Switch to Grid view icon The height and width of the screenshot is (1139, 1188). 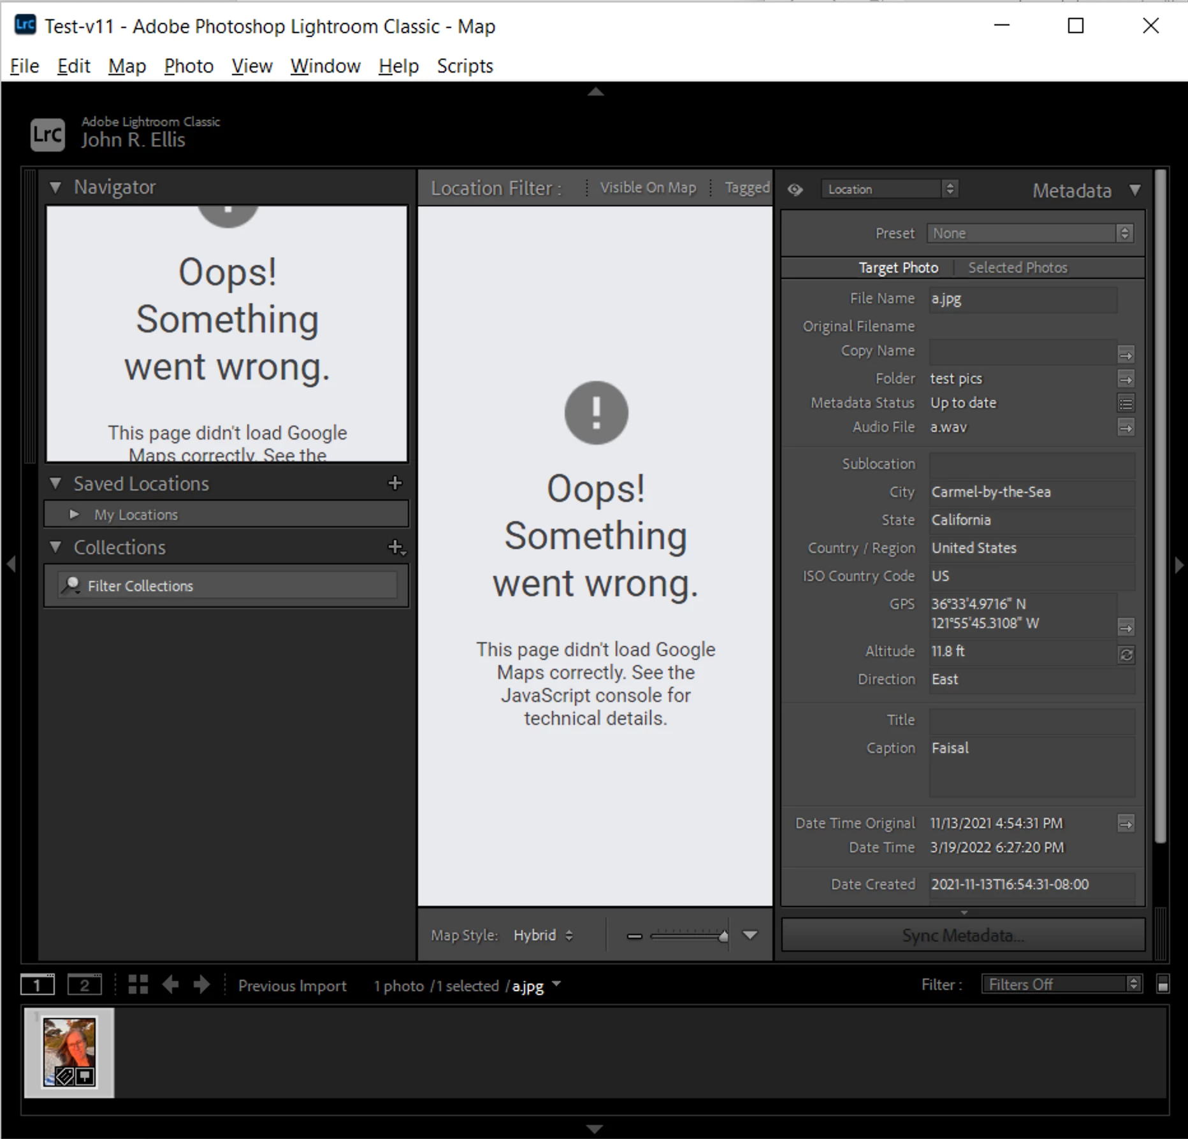[x=138, y=985]
